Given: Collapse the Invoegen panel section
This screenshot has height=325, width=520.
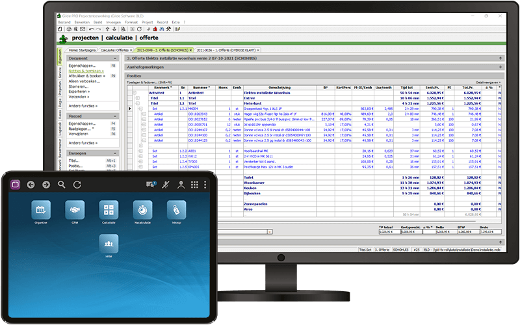Looking at the screenshot, I should pyautogui.click(x=115, y=153).
